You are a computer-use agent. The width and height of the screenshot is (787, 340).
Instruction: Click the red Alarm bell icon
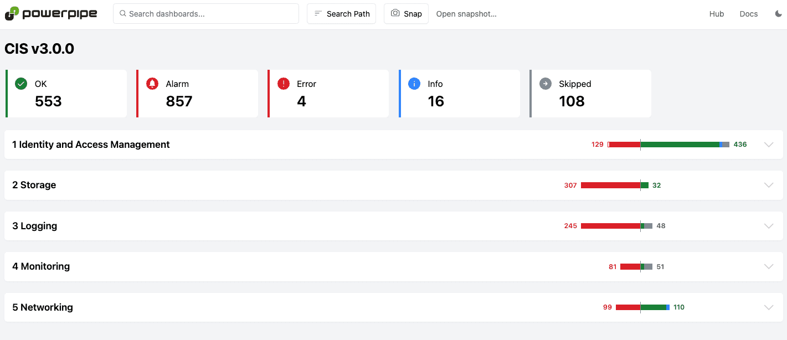tap(152, 84)
